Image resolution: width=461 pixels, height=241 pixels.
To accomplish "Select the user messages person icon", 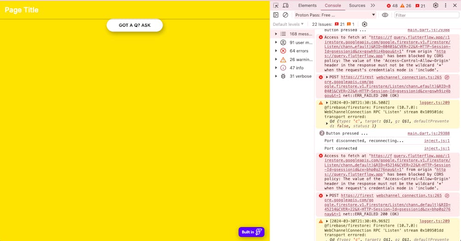I will point(283,42).
